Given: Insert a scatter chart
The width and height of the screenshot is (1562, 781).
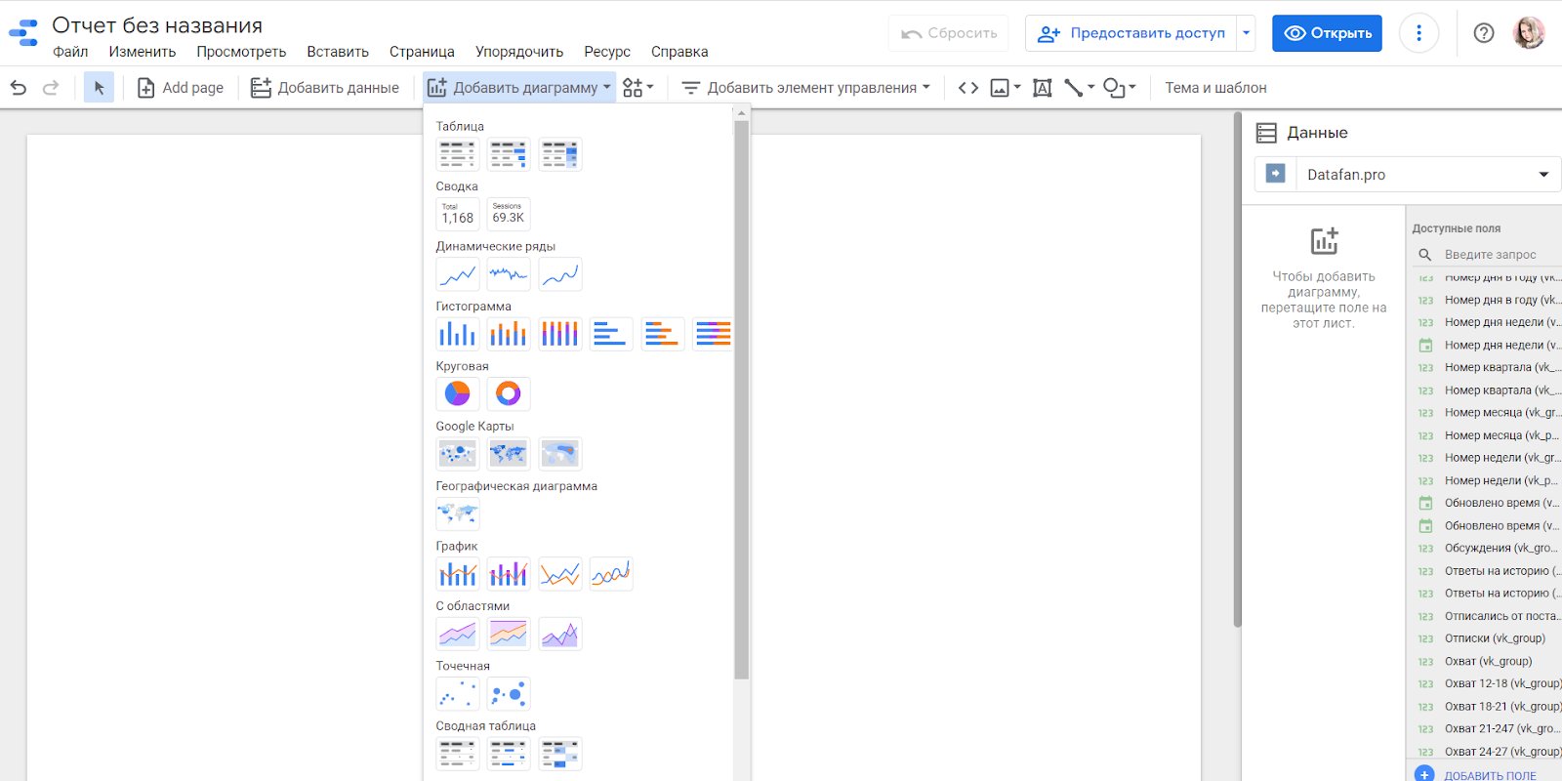Looking at the screenshot, I should [457, 694].
